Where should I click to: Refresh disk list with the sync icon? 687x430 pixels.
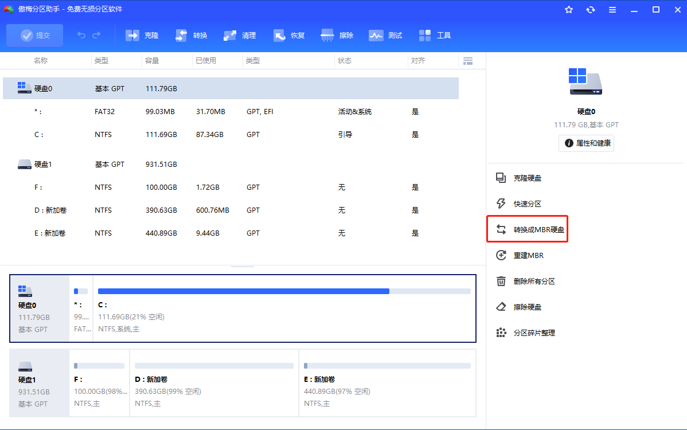[590, 9]
